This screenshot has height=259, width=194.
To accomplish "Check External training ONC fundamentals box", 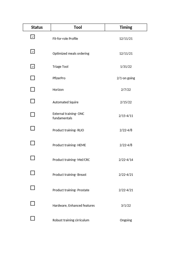I will [33, 115].
